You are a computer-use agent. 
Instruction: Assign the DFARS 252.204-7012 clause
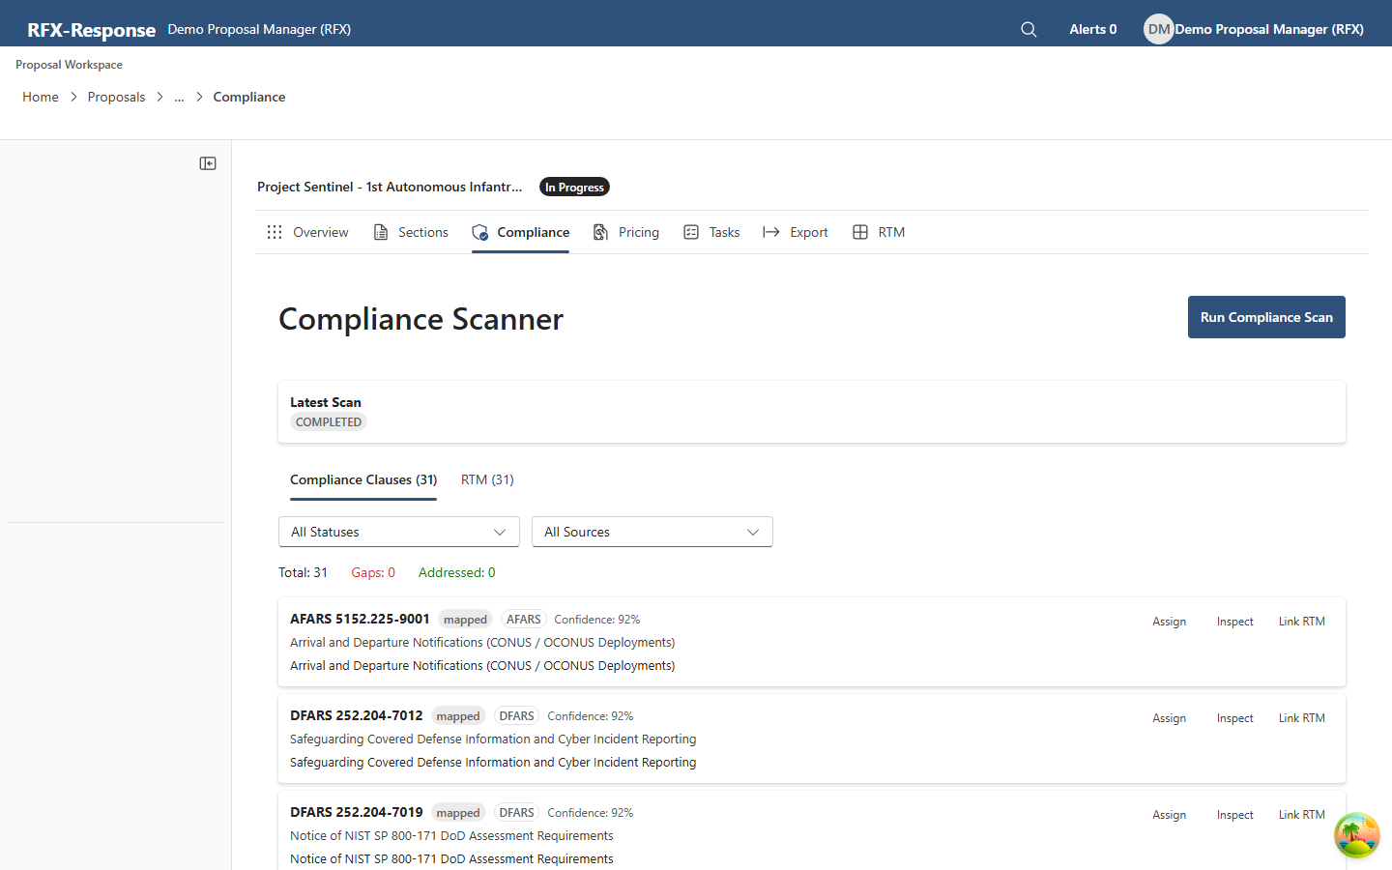click(x=1169, y=718)
